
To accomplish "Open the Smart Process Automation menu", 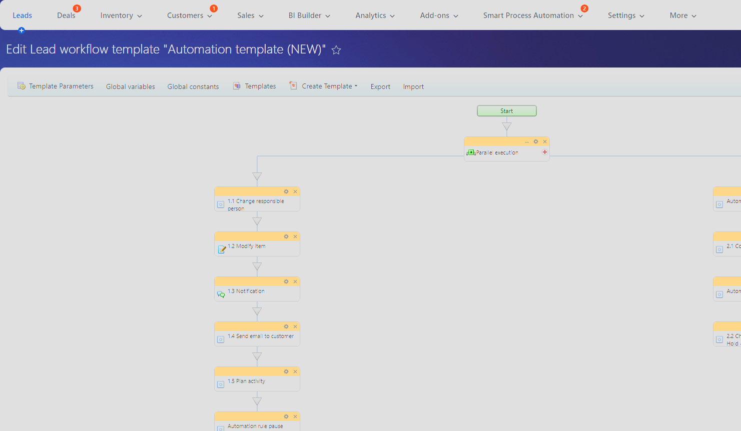I will 529,15.
